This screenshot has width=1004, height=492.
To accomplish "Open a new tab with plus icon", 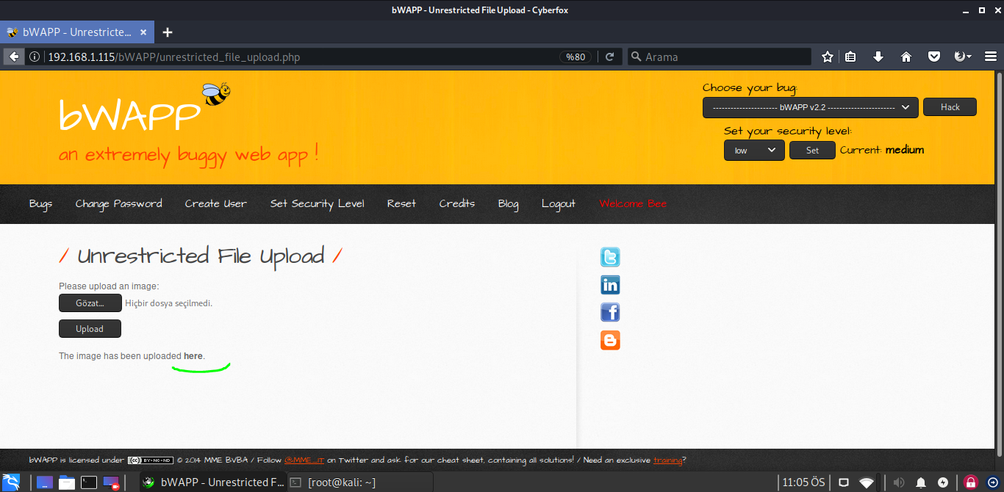I will tap(168, 32).
